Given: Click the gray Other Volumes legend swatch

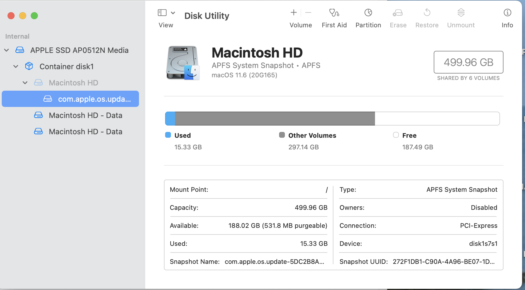Looking at the screenshot, I should pyautogui.click(x=282, y=135).
